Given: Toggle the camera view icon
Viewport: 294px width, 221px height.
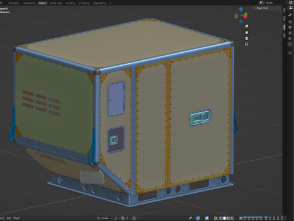Looking at the screenshot, I should [x=246, y=38].
